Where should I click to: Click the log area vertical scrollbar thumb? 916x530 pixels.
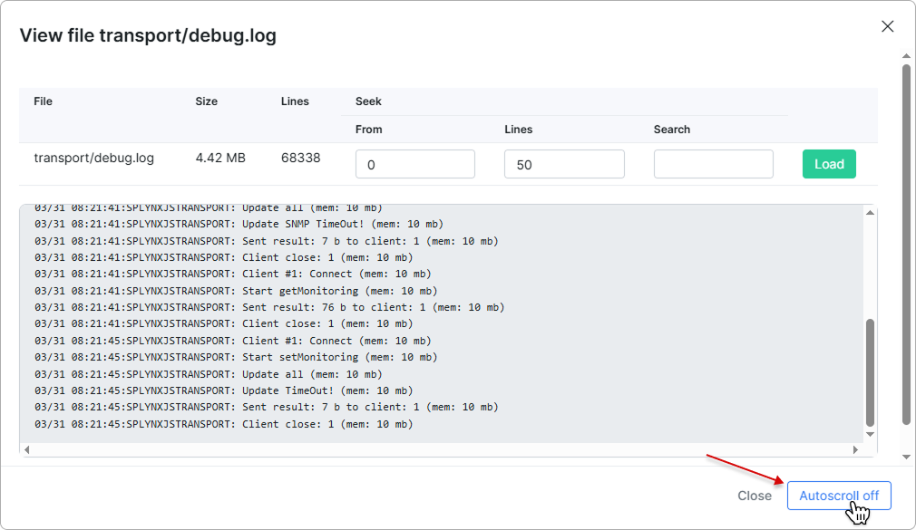870,372
